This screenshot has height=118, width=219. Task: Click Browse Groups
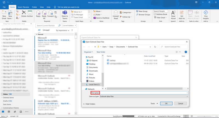pos(143,15)
